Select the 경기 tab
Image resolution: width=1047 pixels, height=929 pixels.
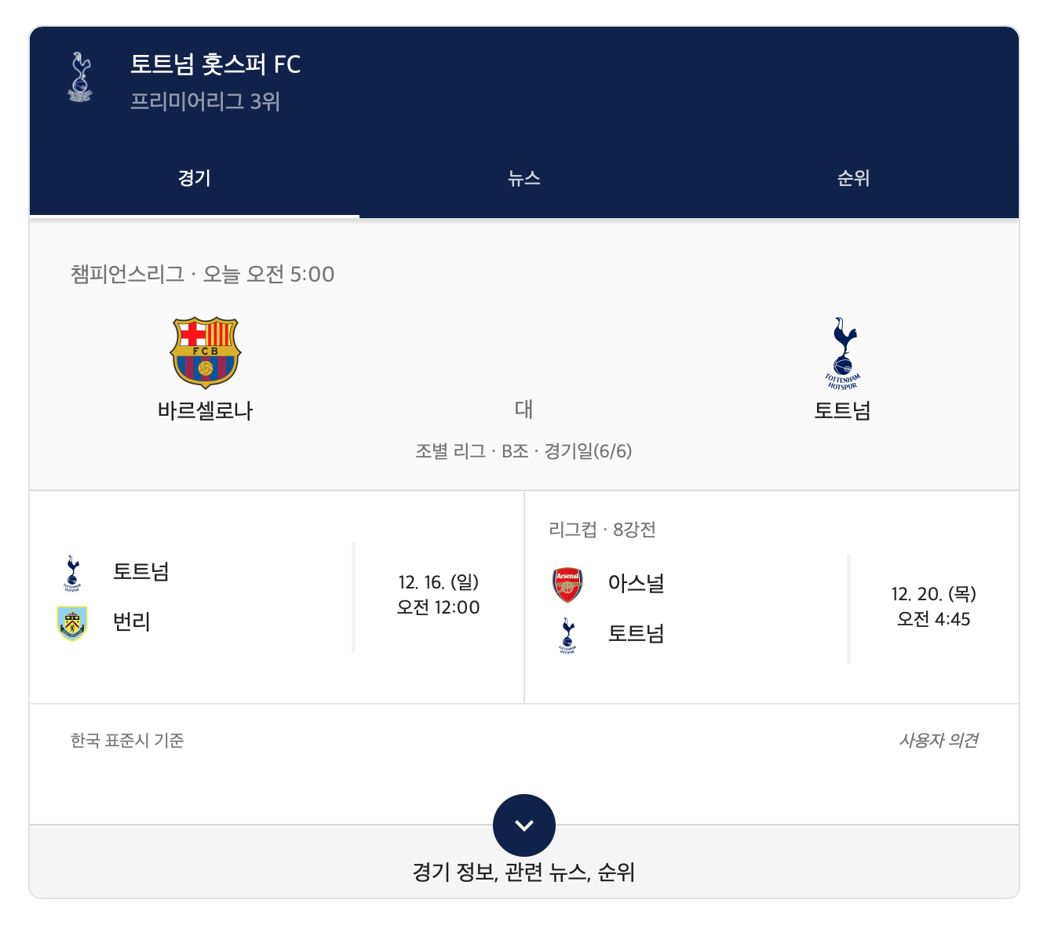[194, 179]
